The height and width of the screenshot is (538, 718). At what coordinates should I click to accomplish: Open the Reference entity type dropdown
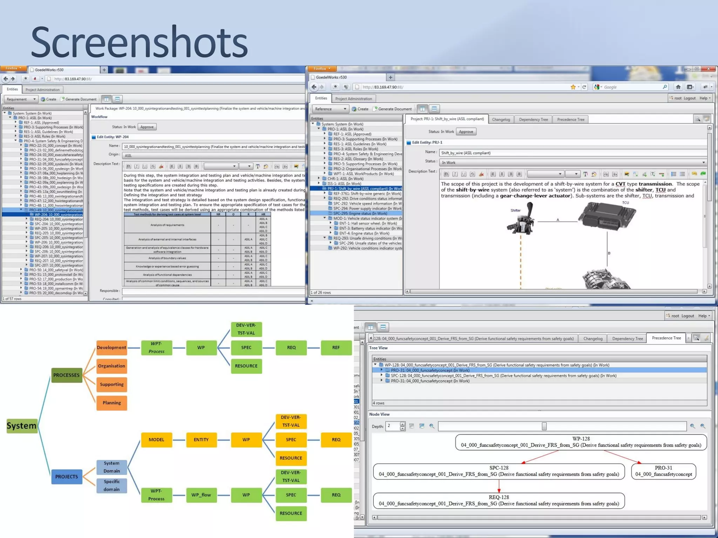tap(330, 109)
